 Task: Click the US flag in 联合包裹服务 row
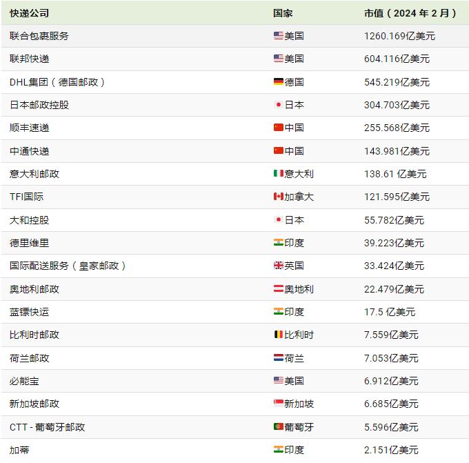click(x=279, y=36)
